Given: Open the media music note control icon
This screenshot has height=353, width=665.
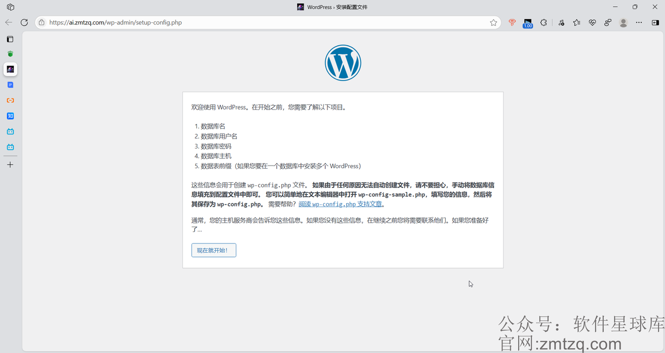Looking at the screenshot, I should pyautogui.click(x=561, y=22).
